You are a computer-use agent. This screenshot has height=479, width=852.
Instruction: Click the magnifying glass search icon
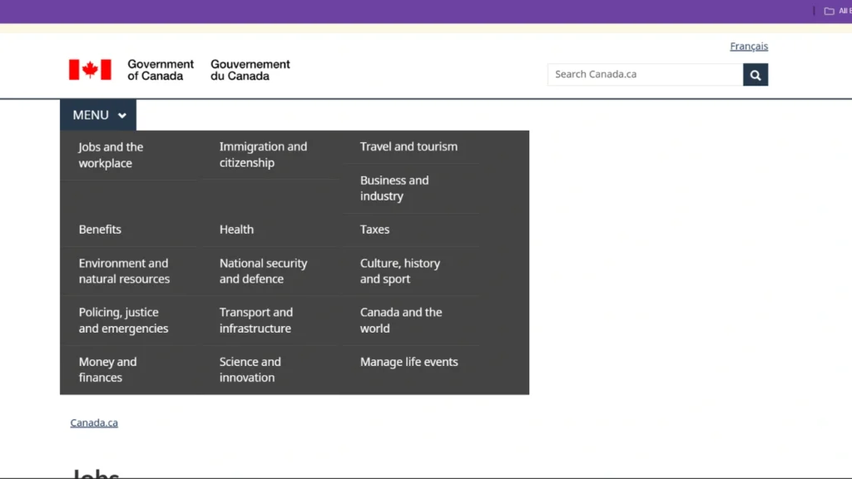[x=755, y=75]
